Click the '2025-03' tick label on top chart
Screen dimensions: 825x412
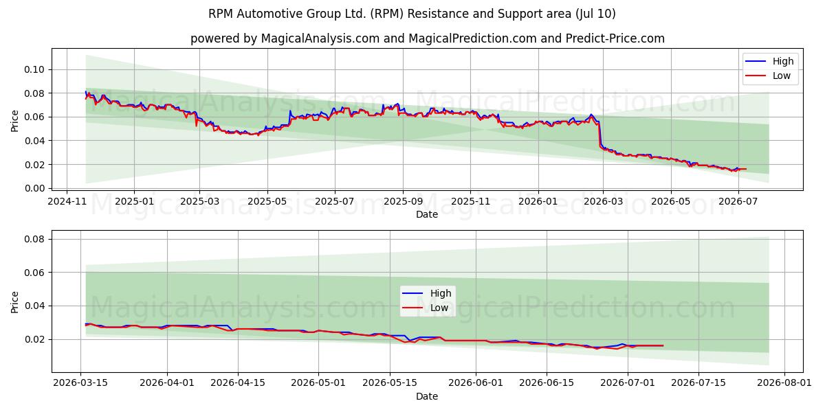[x=199, y=202]
